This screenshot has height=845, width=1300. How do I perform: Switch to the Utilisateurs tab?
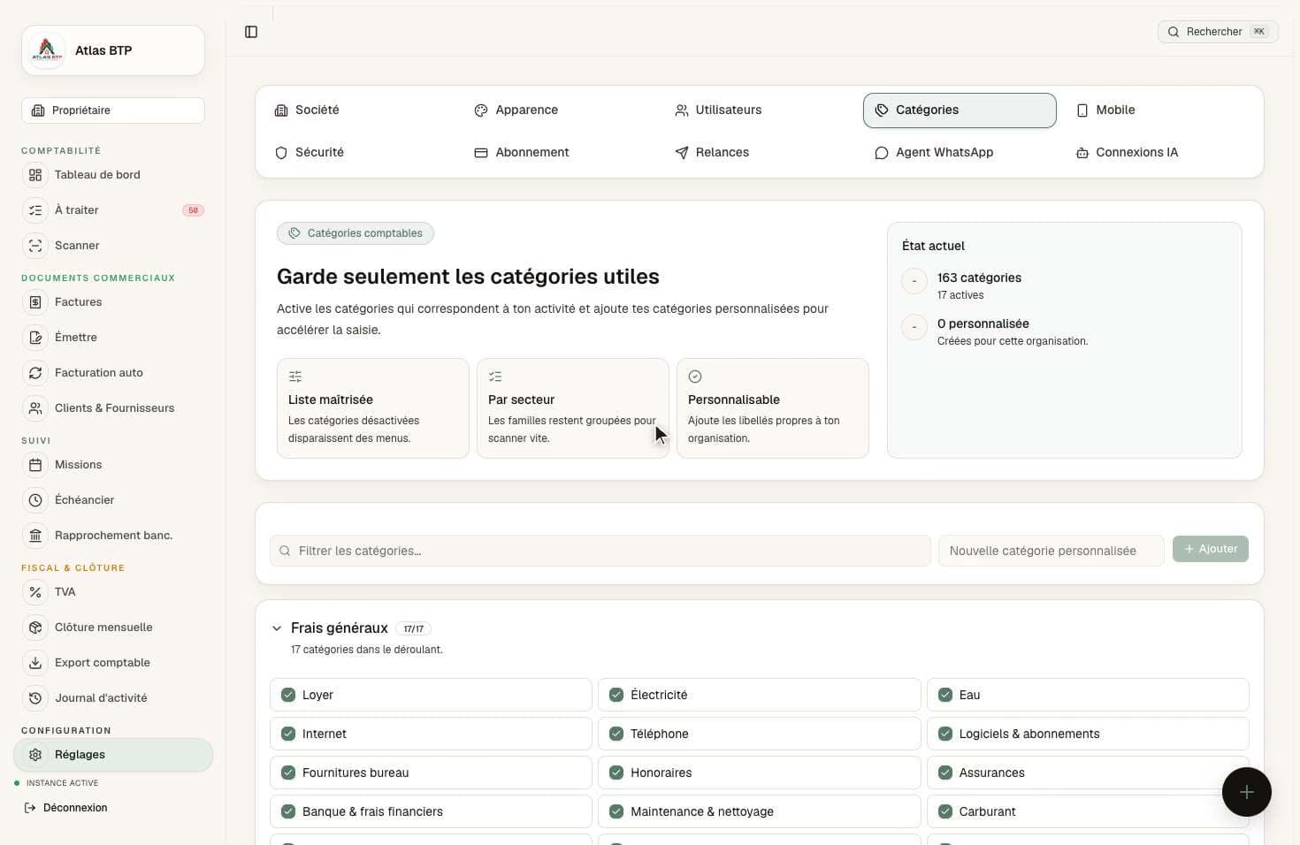coord(760,110)
